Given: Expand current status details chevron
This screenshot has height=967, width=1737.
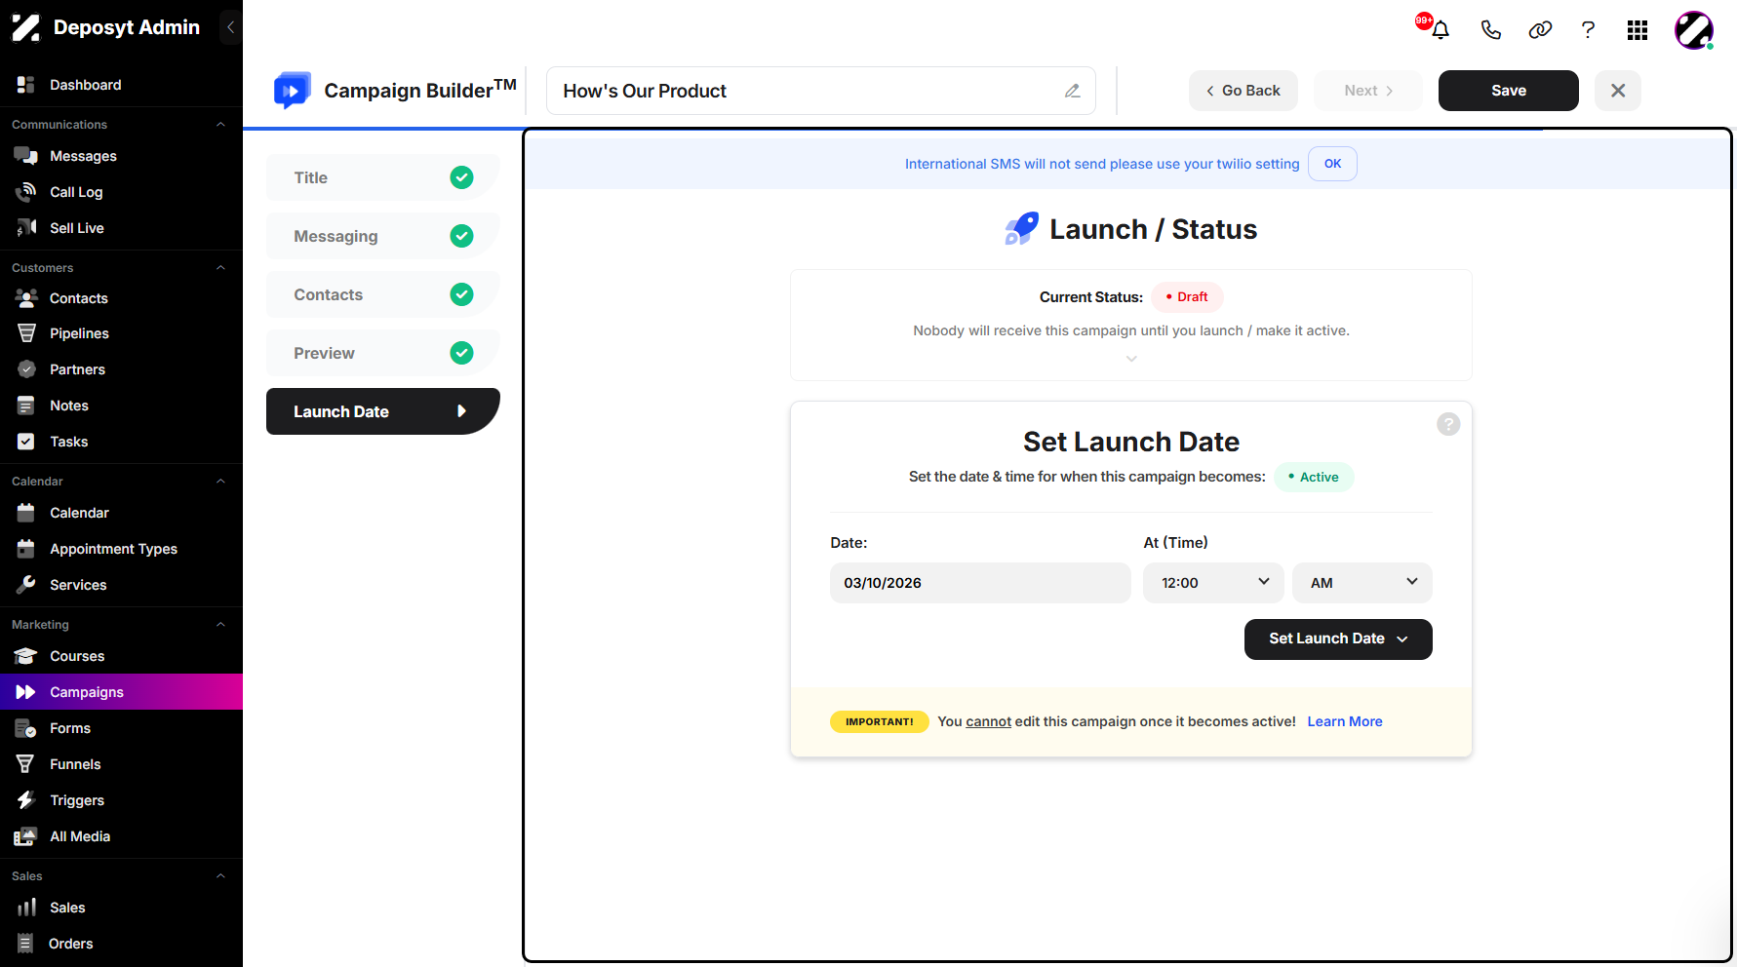Looking at the screenshot, I should pyautogui.click(x=1131, y=359).
